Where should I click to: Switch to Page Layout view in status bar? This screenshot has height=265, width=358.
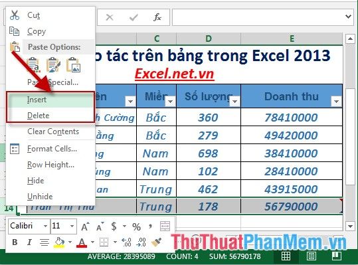click(312, 256)
